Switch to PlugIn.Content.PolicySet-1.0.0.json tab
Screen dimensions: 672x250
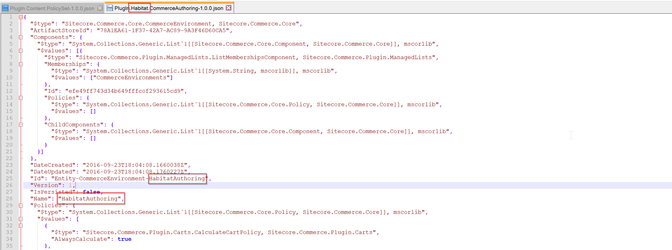pyautogui.click(x=52, y=8)
